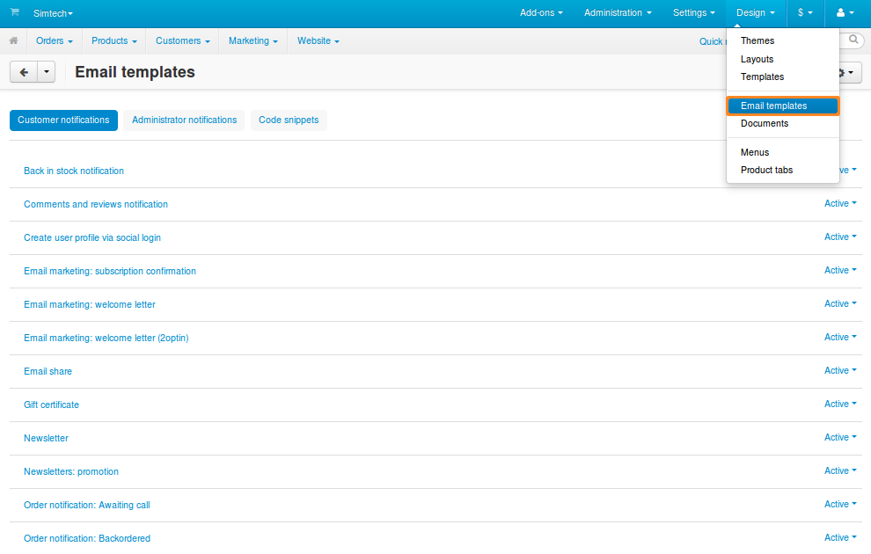Open Create user profile via social login

pyautogui.click(x=92, y=237)
